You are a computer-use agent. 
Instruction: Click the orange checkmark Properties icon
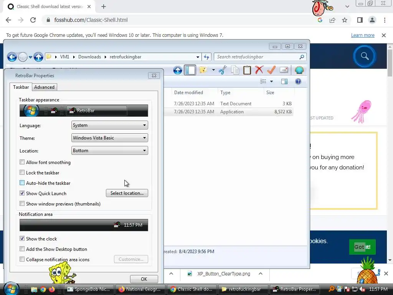point(271,70)
